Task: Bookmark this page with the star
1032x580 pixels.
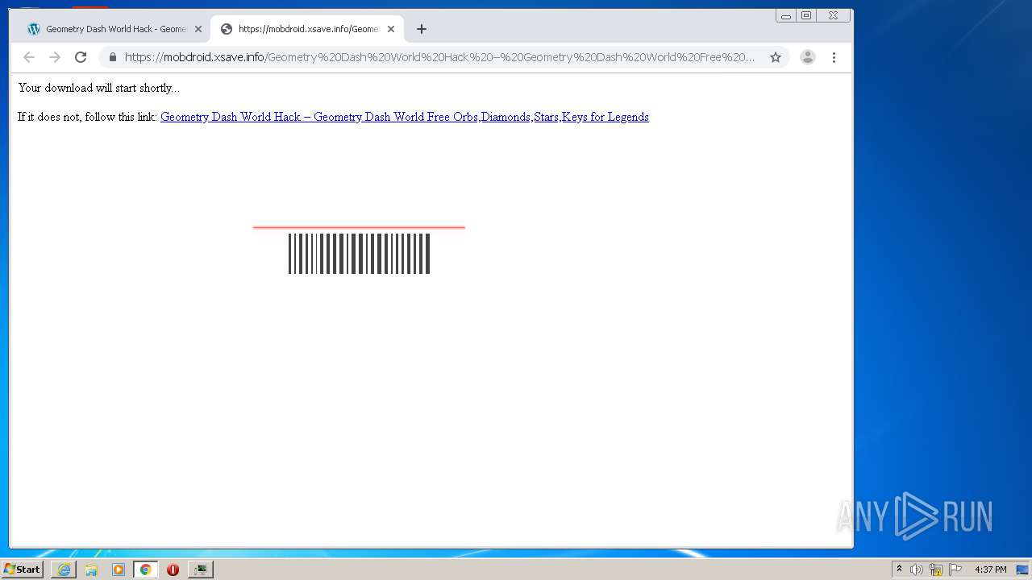Action: (776, 57)
